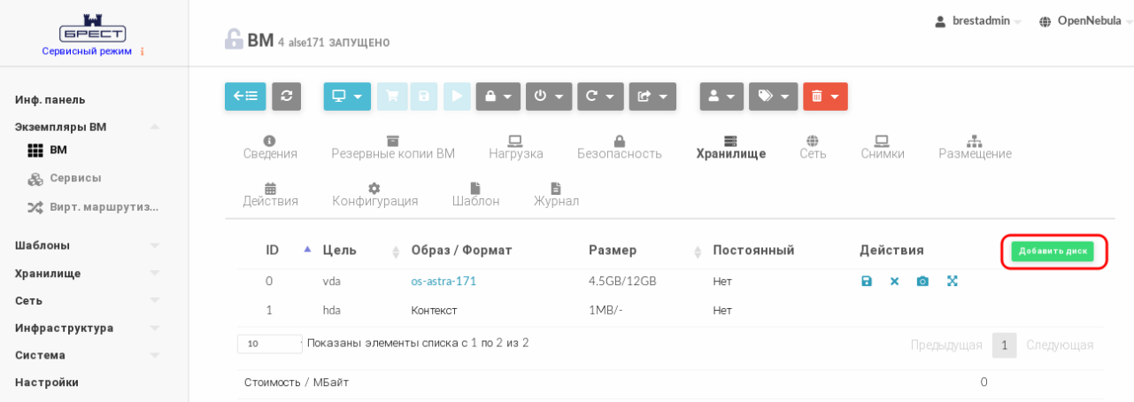Open the brestadmin user menu
Image resolution: width=1134 pixels, height=402 pixels.
point(978,21)
